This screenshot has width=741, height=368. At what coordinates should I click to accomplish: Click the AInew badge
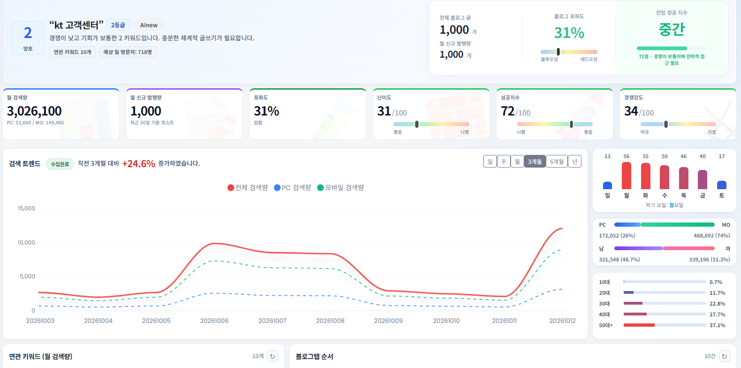(149, 25)
